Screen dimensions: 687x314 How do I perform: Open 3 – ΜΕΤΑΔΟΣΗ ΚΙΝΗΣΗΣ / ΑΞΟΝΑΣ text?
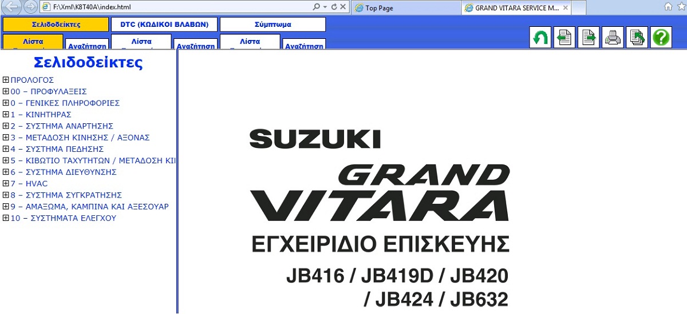pyautogui.click(x=80, y=138)
